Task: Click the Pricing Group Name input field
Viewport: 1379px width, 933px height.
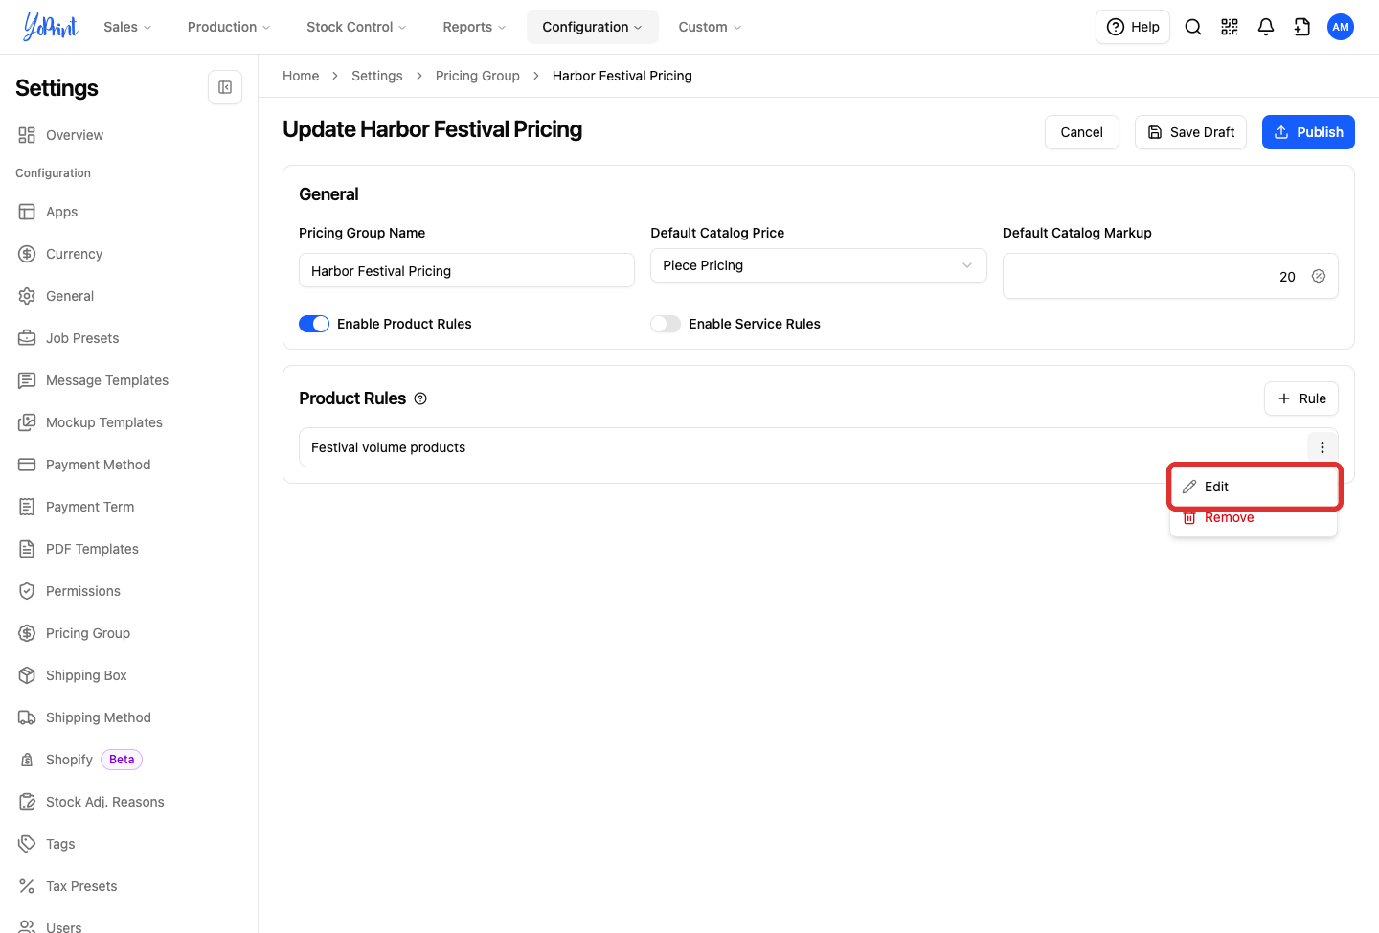Action: [466, 270]
